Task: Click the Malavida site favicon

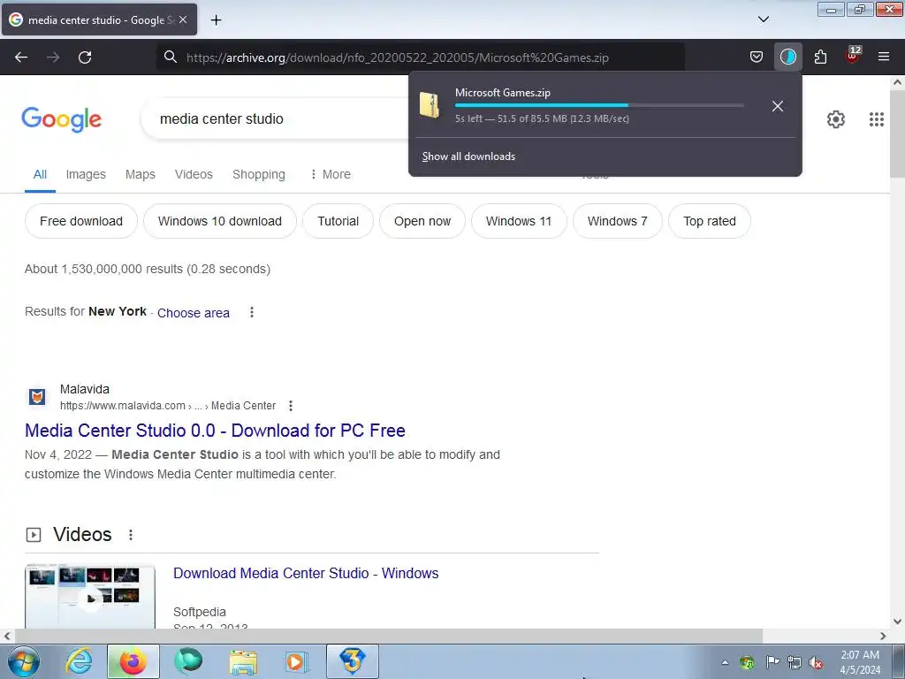Action: coord(37,397)
